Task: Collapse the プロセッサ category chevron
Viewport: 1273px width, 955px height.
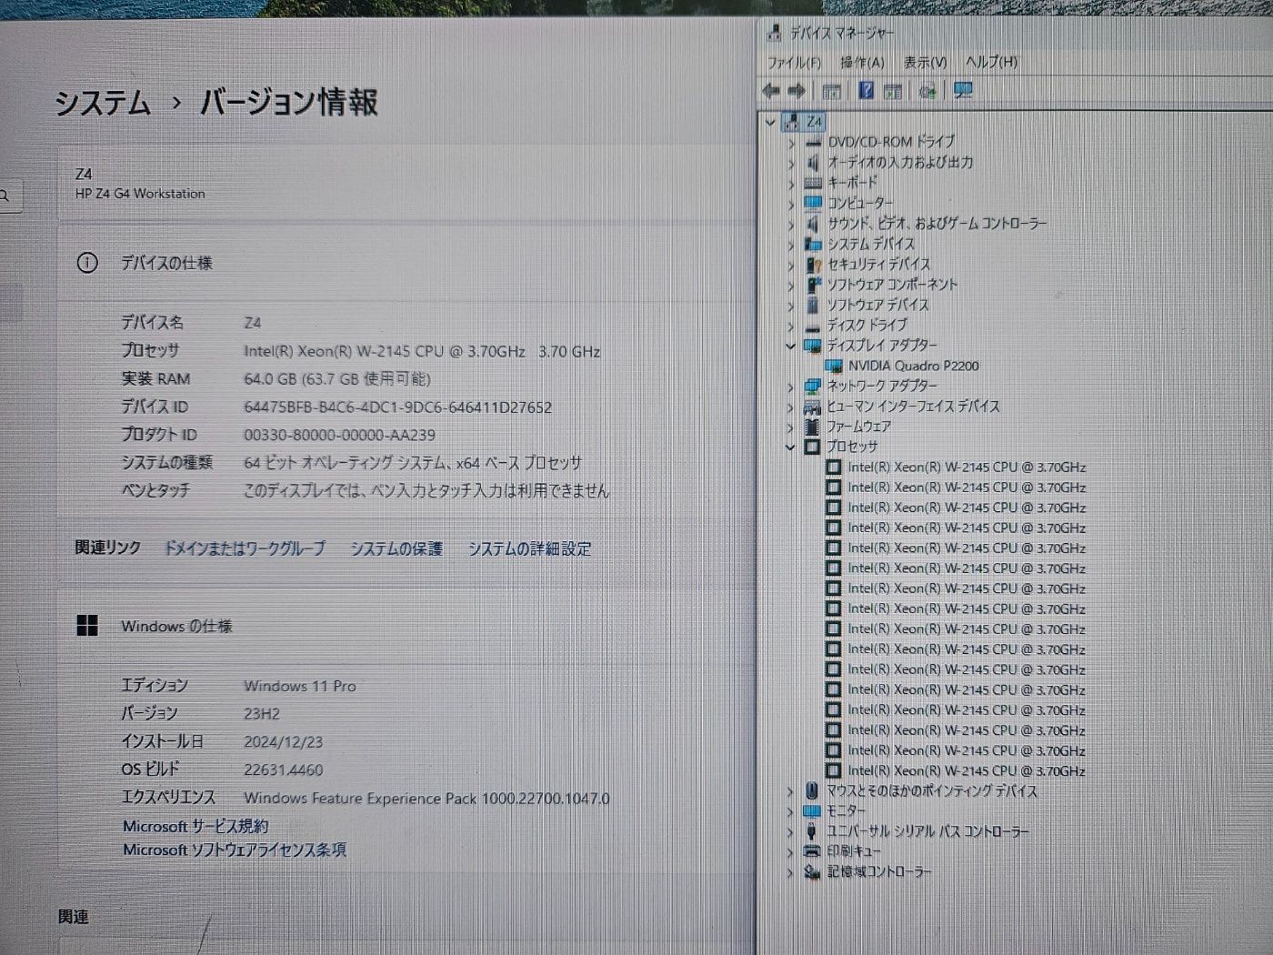Action: pyautogui.click(x=791, y=447)
